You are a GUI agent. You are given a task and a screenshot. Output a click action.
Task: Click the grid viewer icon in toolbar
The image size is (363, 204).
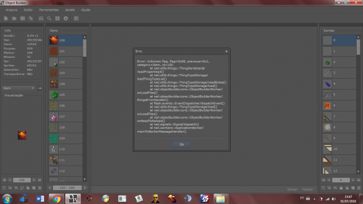pos(58,18)
